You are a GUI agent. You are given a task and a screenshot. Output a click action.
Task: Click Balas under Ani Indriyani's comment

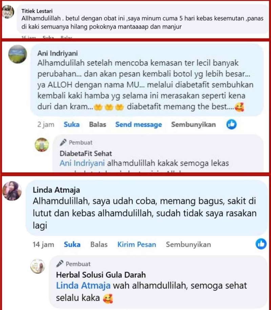(98, 125)
